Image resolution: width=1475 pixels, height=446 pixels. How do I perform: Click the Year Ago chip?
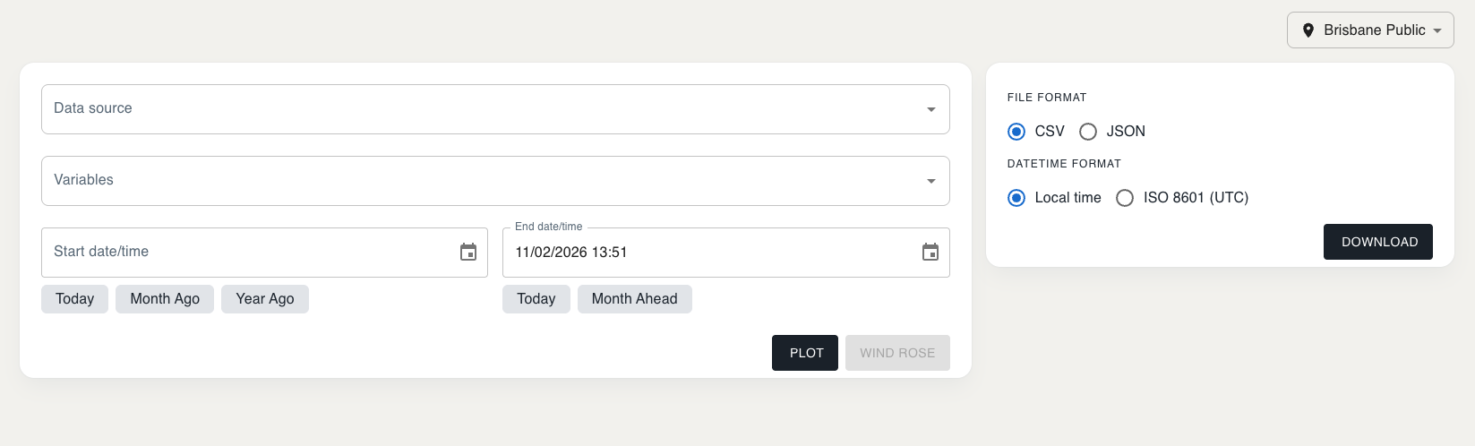coord(265,299)
